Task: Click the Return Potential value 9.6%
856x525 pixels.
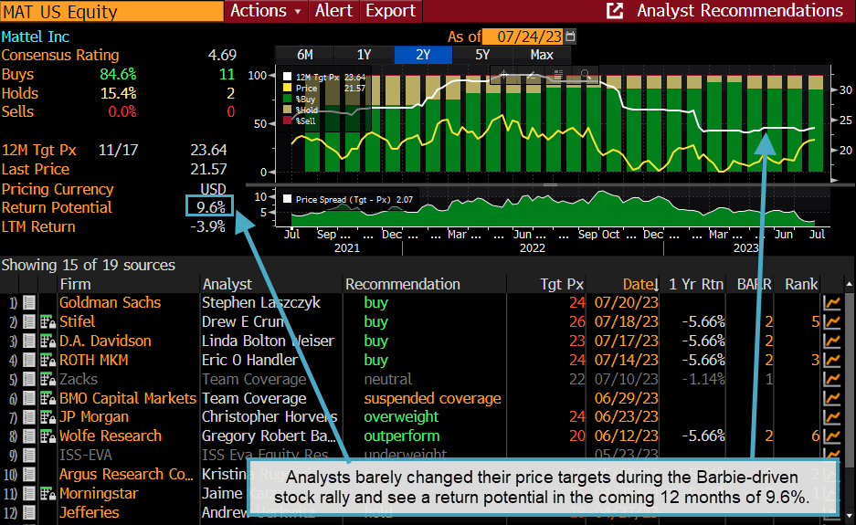Action: pos(211,207)
